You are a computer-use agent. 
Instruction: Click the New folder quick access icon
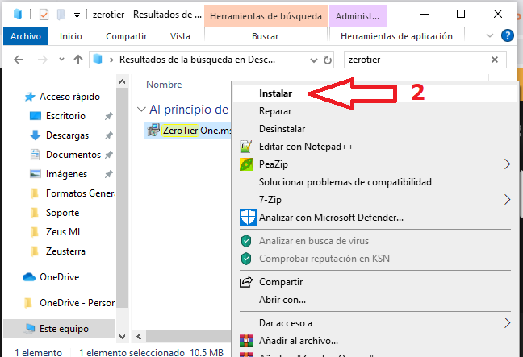[x=61, y=15]
